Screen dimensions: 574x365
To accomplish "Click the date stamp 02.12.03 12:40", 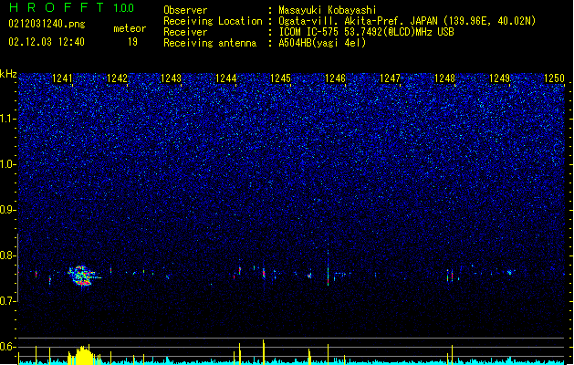I will click(x=47, y=42).
